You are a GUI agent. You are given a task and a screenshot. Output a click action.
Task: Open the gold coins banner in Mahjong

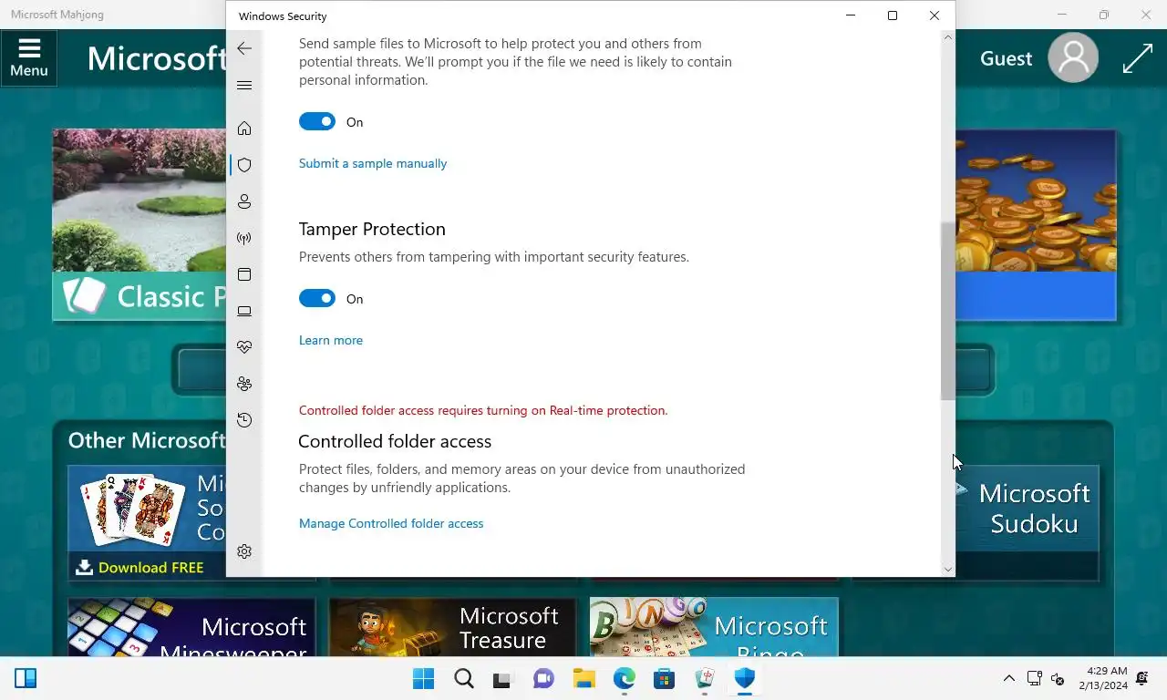pyautogui.click(x=1036, y=225)
